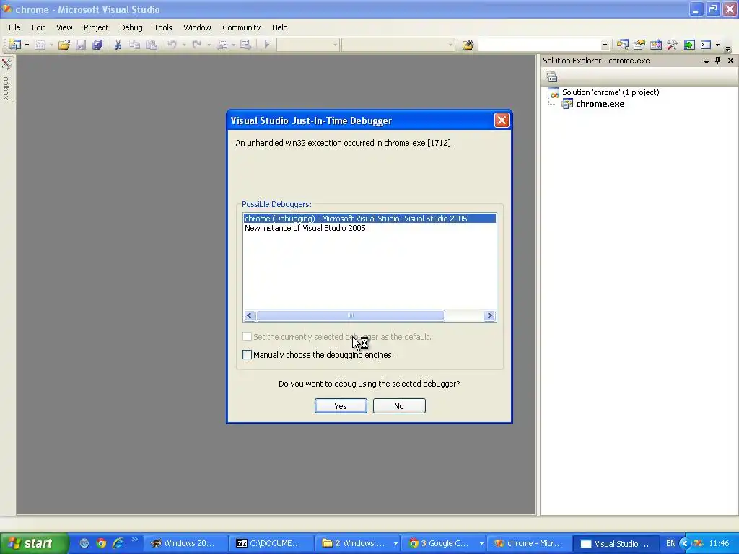Open the Properties Window toolbar icon
The height and width of the screenshot is (554, 739).
(x=639, y=45)
